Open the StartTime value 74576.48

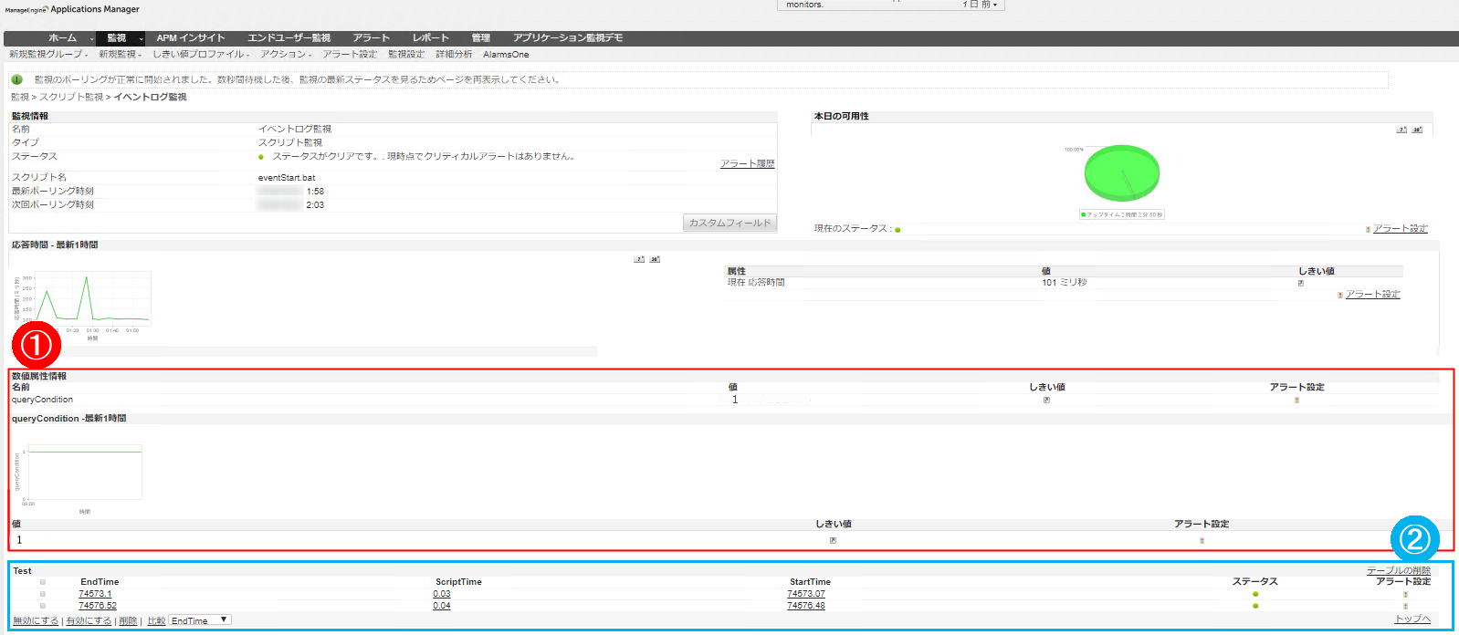pos(806,606)
